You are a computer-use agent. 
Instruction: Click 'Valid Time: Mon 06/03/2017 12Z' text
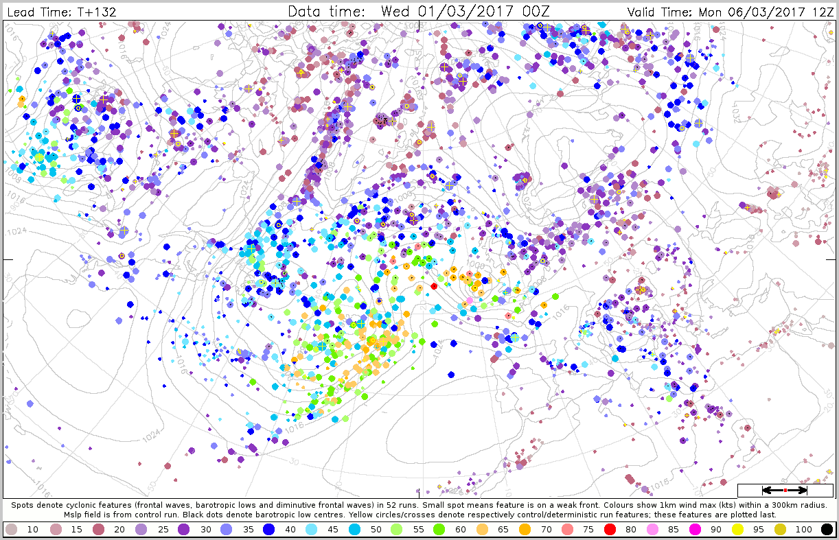[731, 12]
